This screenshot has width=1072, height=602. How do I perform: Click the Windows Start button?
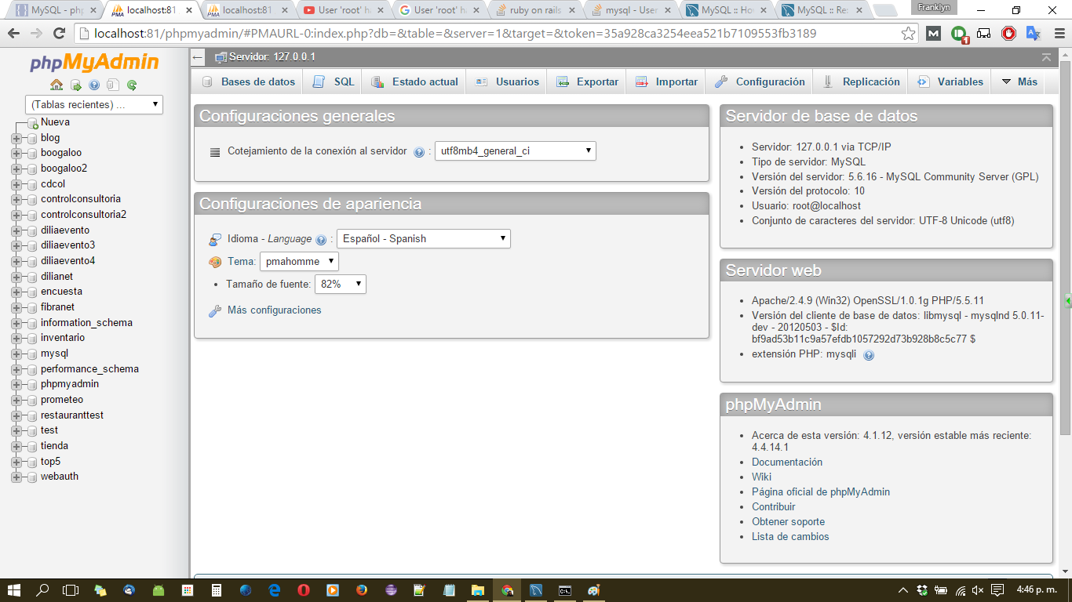click(x=14, y=590)
